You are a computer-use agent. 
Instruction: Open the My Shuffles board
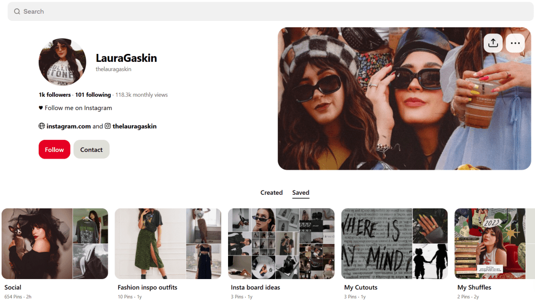point(494,243)
